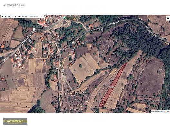Open the map settings icon at top right
This screenshot has width=170, height=128.
pos(168,18)
